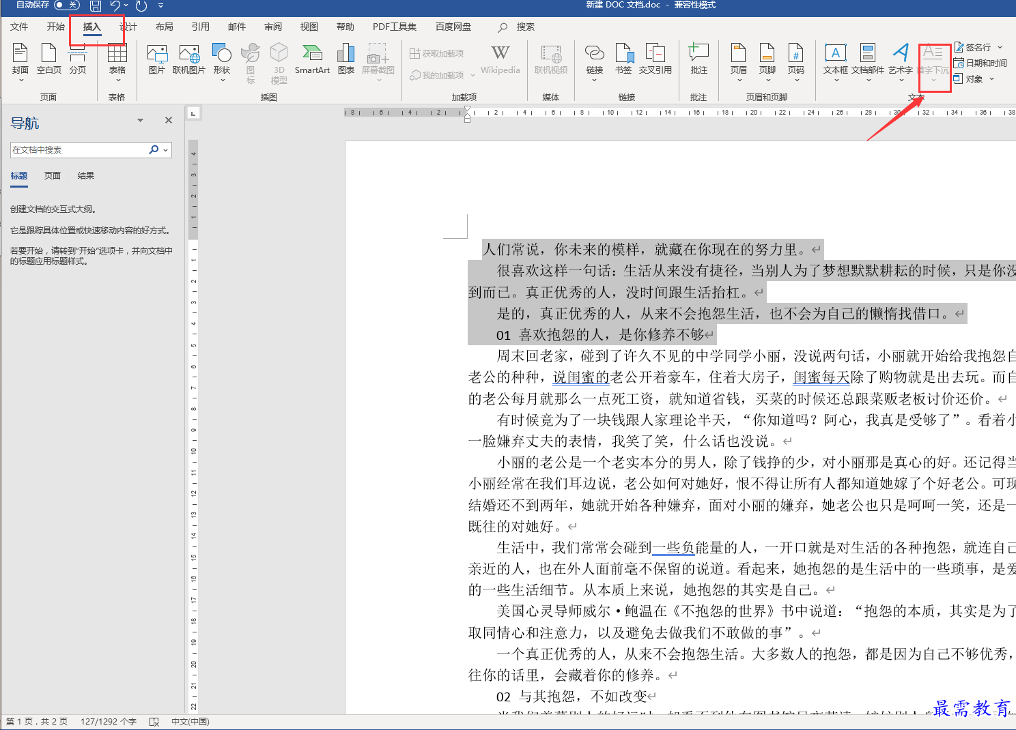Show the Pages (页面) navigation tab
Screen dimensions: 1016x730
pos(53,176)
